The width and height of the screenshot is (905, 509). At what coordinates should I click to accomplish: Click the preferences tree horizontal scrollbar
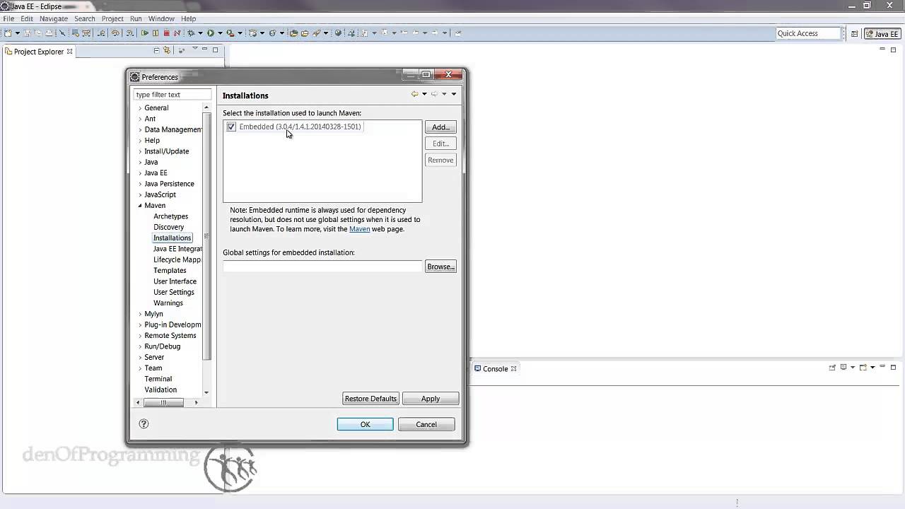click(x=163, y=403)
